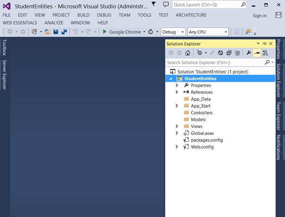Start debugging with the green play icon
The image size is (285, 217).
[105, 32]
